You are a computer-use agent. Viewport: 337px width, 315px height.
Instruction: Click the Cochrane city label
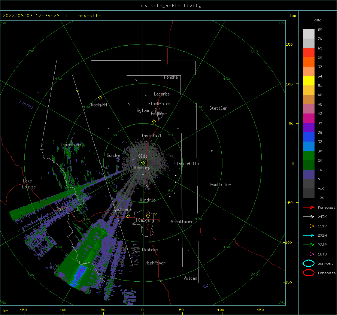[x=122, y=209]
